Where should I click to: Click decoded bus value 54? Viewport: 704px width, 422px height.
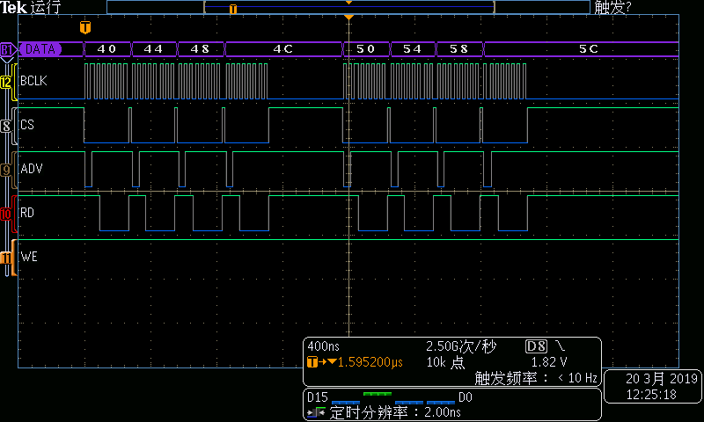click(x=412, y=49)
